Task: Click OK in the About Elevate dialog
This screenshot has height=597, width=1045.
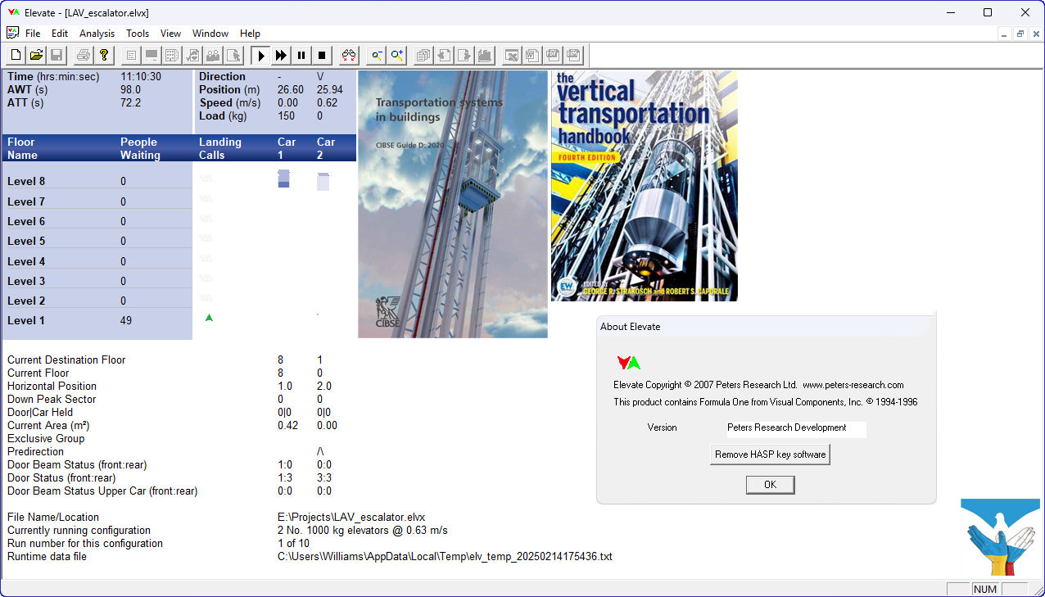Action: point(770,485)
